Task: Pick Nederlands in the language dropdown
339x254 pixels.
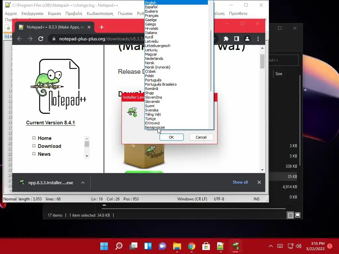Action: (x=176, y=59)
